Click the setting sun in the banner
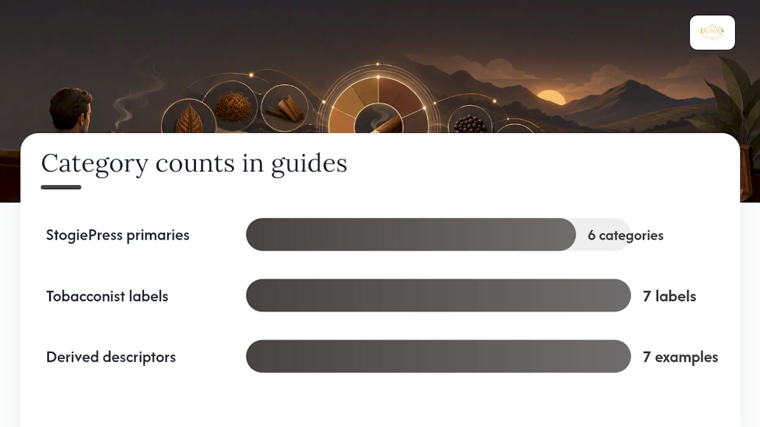This screenshot has width=760, height=427. [x=552, y=97]
